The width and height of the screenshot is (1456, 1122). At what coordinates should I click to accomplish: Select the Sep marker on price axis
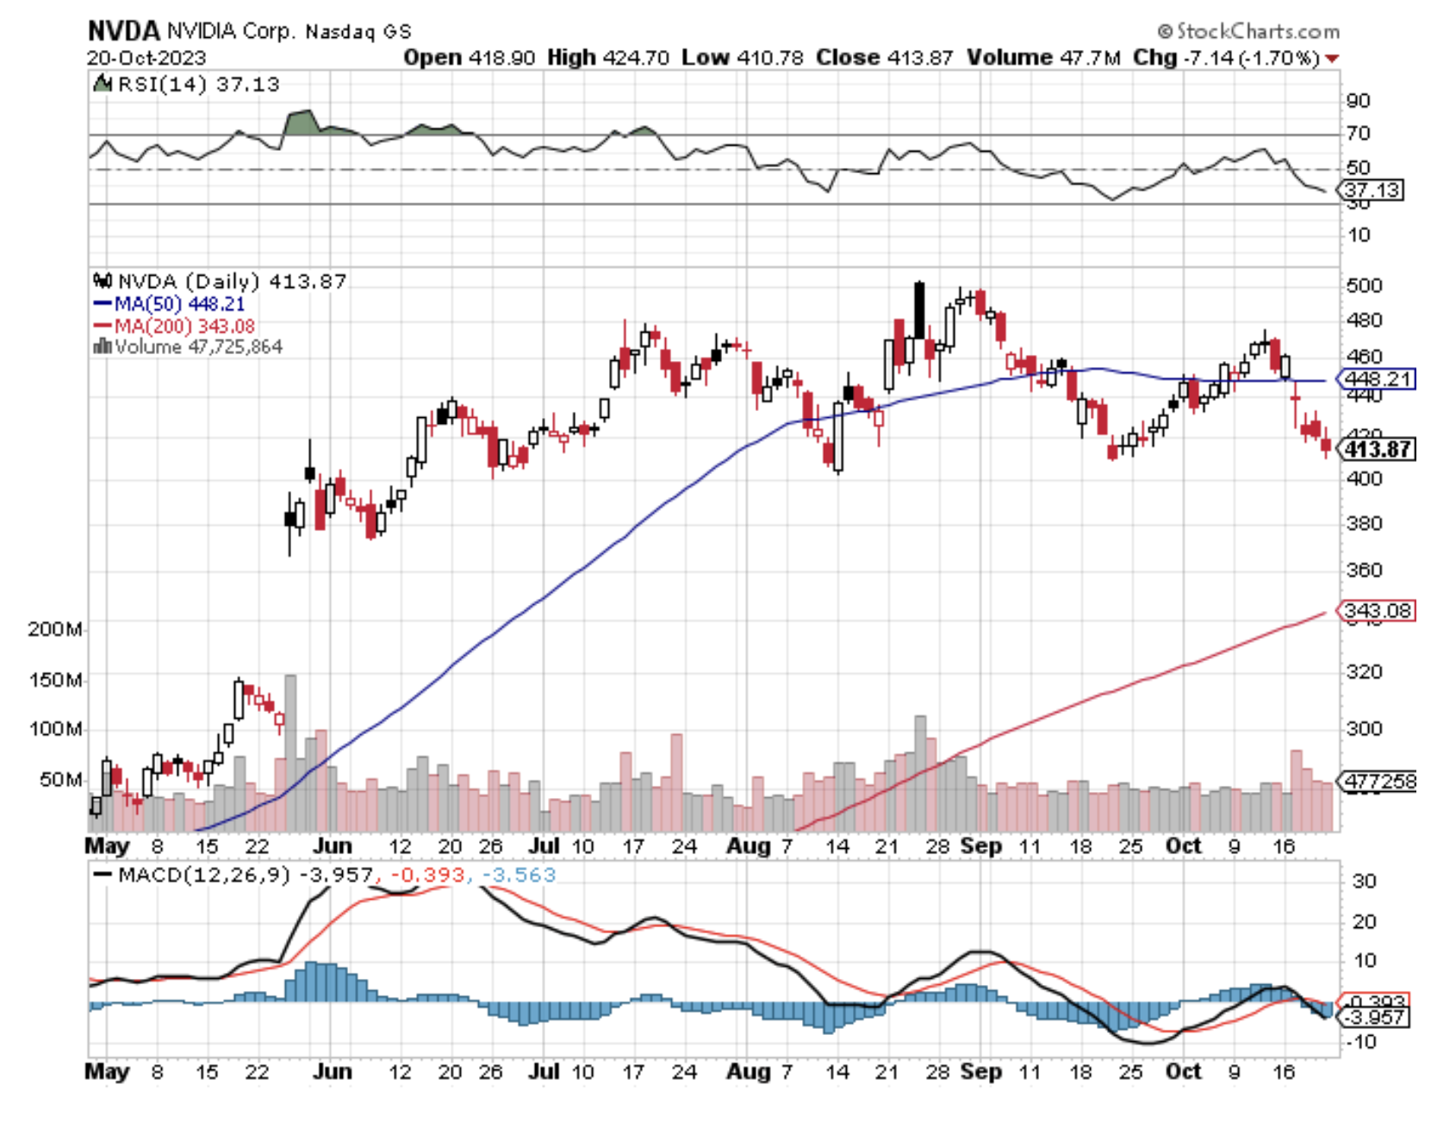point(980,846)
